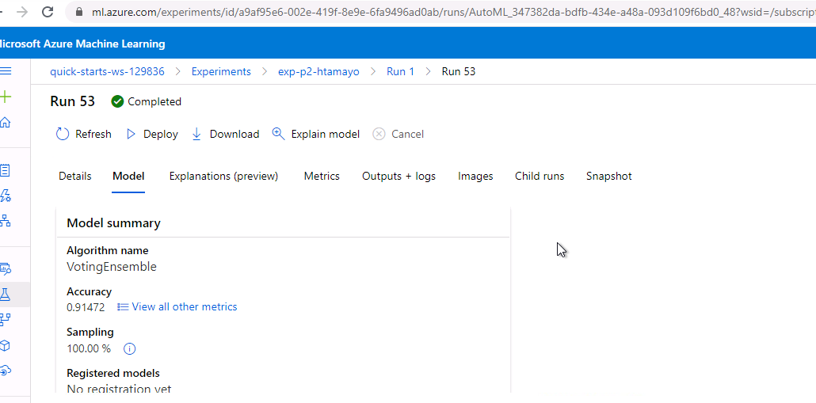Select the Experiments flask icon
The width and height of the screenshot is (816, 403).
pos(6,295)
